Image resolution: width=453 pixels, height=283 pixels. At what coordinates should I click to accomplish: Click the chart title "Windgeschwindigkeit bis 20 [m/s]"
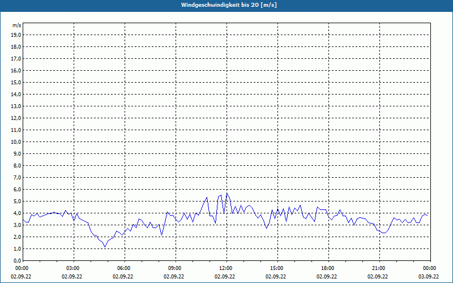tap(229, 5)
